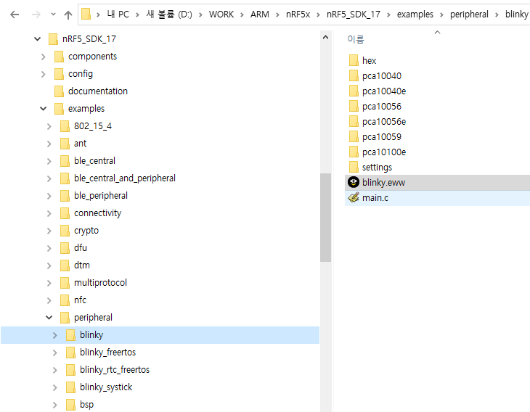Click nRF5x in address breadcrumb
This screenshot has height=412, width=530.
(x=298, y=15)
